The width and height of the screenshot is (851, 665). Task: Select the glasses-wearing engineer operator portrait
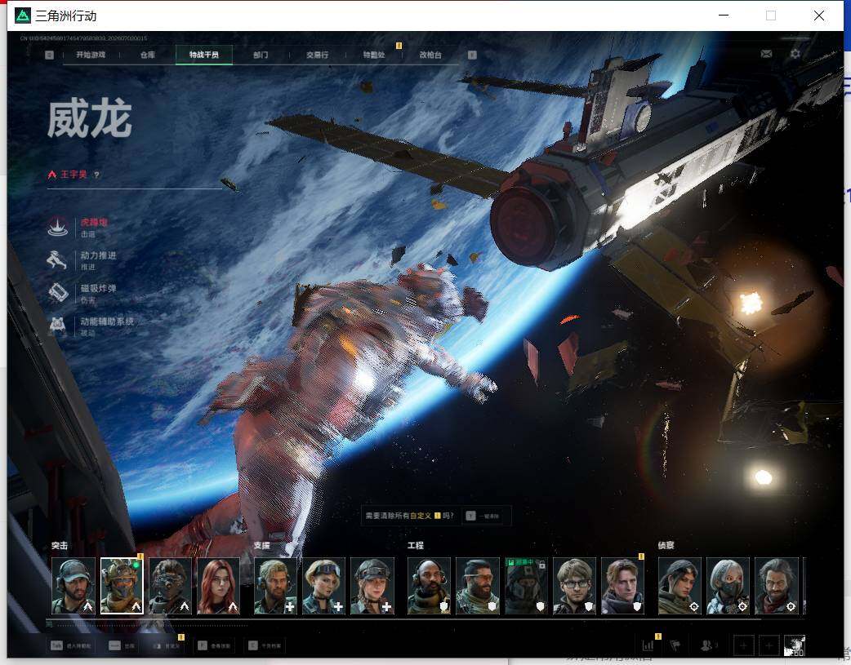pyautogui.click(x=574, y=586)
